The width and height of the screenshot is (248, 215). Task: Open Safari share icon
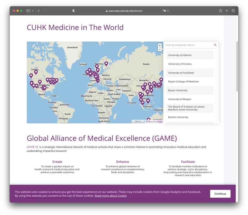tap(221, 11)
